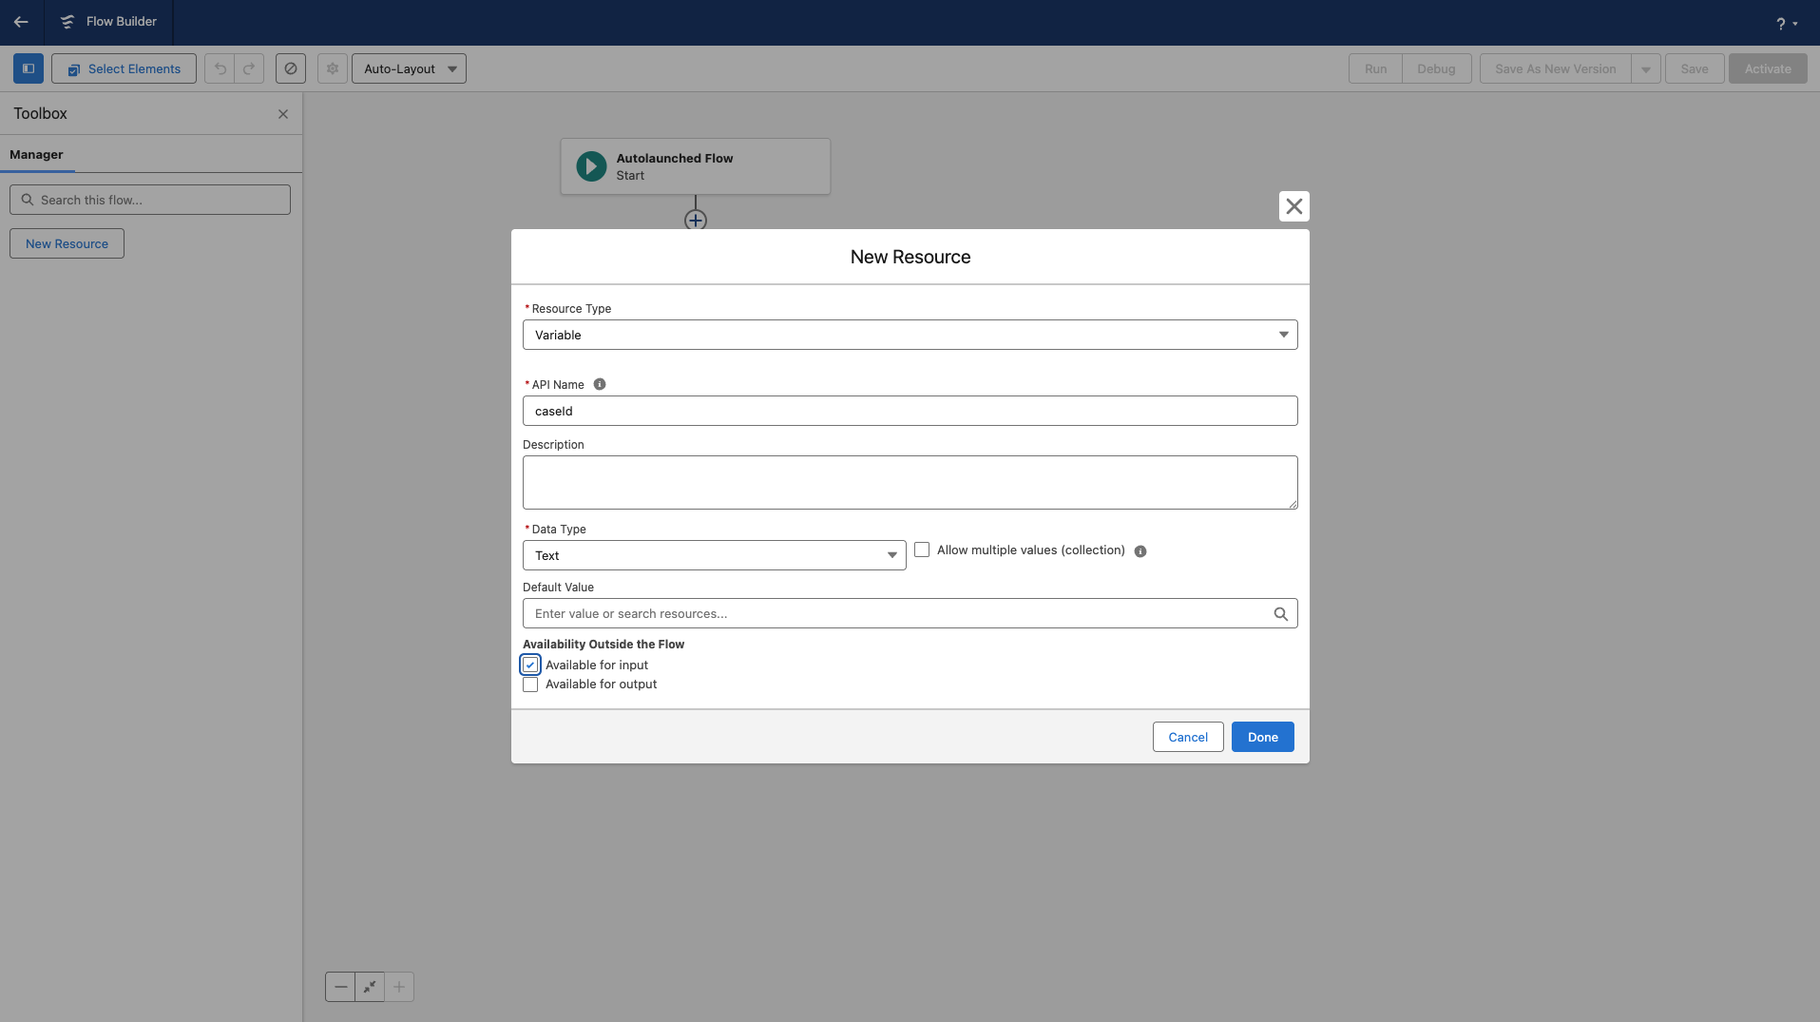Cancel the New Resource dialog

1187,737
